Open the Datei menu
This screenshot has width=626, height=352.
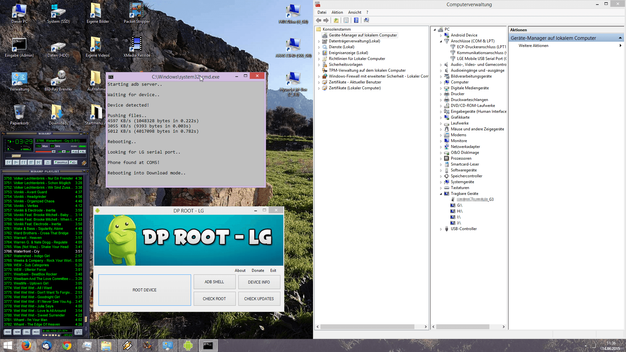[322, 12]
